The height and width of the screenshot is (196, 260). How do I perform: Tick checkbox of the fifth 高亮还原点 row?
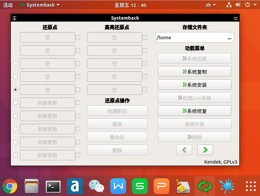tap(145, 90)
